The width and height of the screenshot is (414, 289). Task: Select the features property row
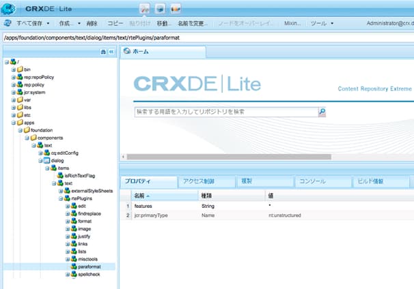click(267, 206)
